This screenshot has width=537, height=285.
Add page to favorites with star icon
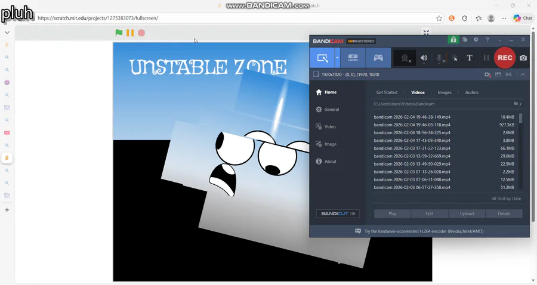click(439, 18)
